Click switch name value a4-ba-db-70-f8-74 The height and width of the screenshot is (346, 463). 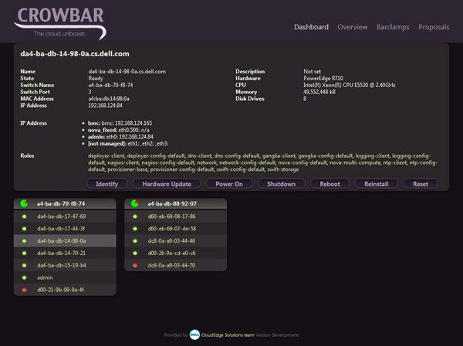pos(110,85)
